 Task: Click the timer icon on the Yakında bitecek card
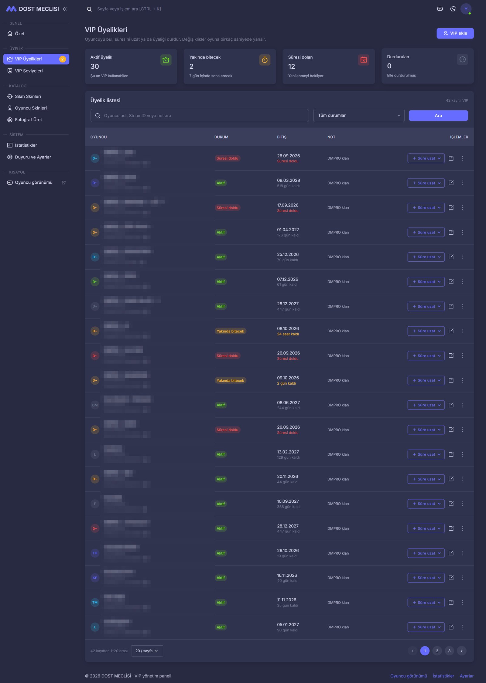(265, 60)
